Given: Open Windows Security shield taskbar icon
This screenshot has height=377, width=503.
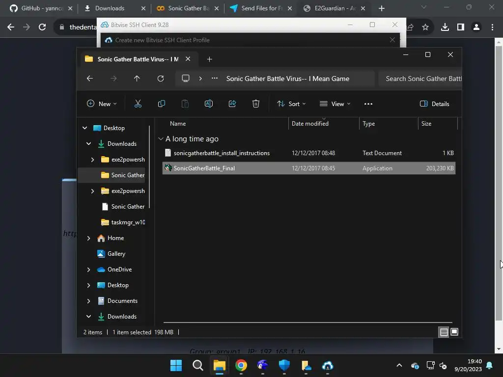Looking at the screenshot, I should (x=284, y=365).
